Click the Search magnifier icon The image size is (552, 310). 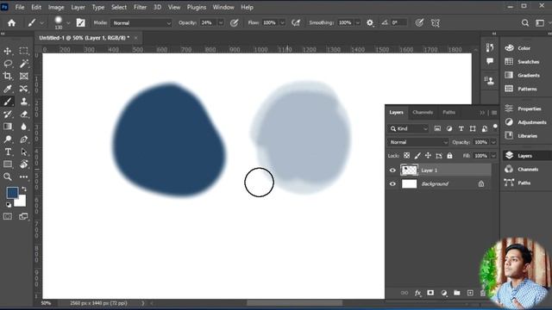coord(525,23)
